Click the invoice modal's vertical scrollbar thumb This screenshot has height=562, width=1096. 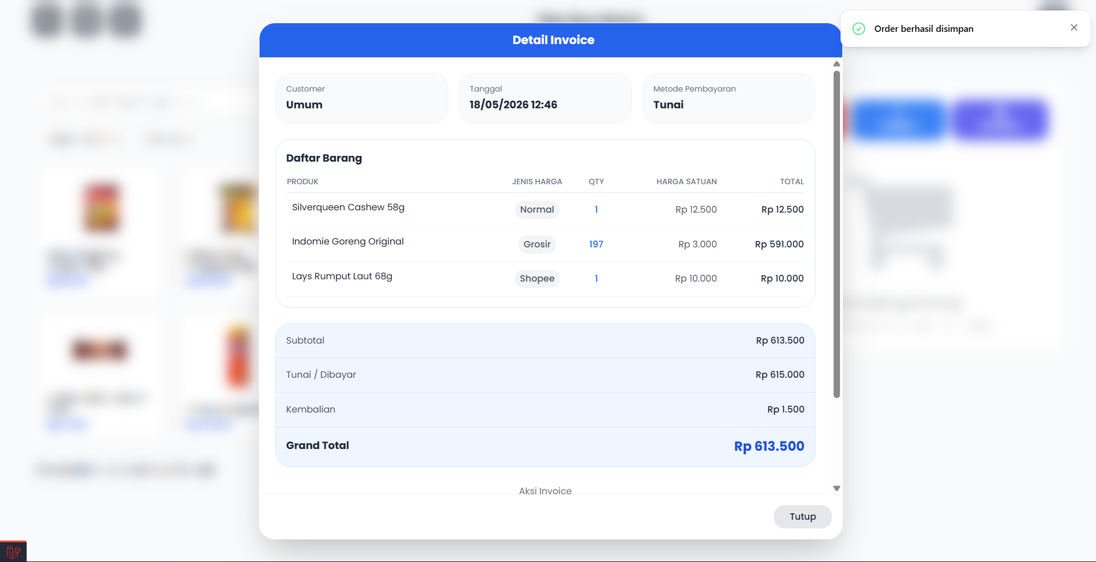click(x=836, y=234)
